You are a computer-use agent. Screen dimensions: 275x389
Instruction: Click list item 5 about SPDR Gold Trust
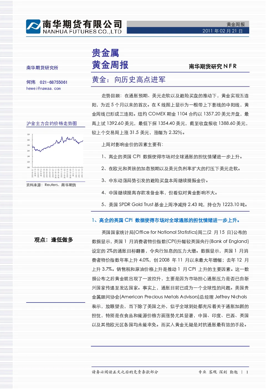175,205
